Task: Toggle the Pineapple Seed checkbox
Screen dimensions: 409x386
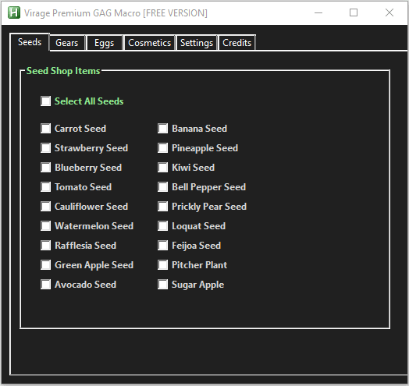Action: [163, 148]
